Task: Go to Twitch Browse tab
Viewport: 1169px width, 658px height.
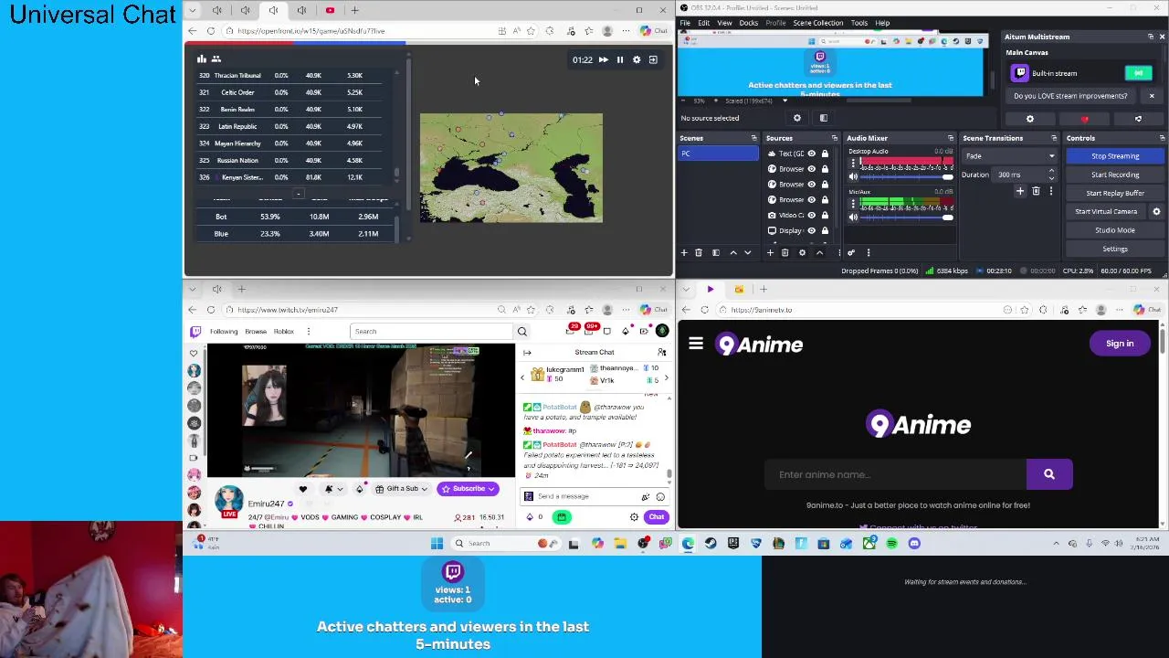Action: click(x=256, y=332)
